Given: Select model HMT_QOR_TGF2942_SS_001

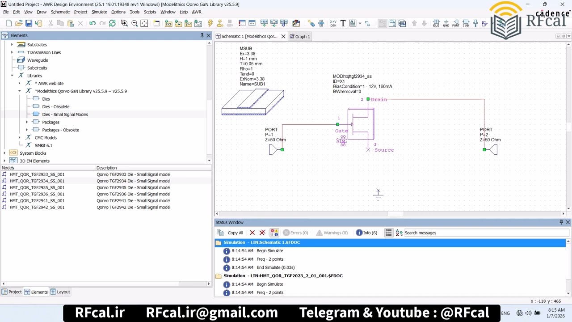Looking at the screenshot, I should (37, 207).
